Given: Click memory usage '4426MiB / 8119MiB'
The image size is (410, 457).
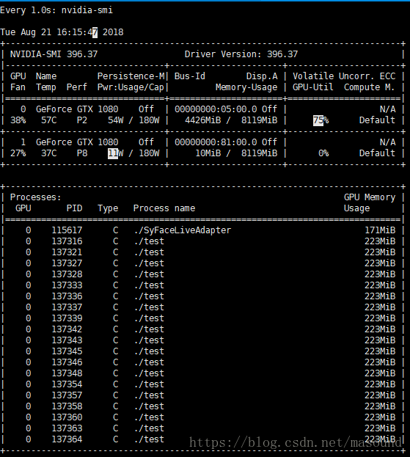Looking at the screenshot, I should pyautogui.click(x=231, y=120).
